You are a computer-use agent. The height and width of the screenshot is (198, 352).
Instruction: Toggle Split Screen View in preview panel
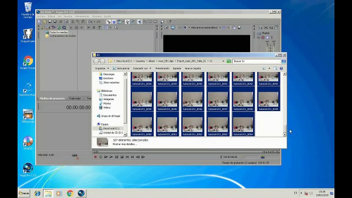click(x=185, y=28)
